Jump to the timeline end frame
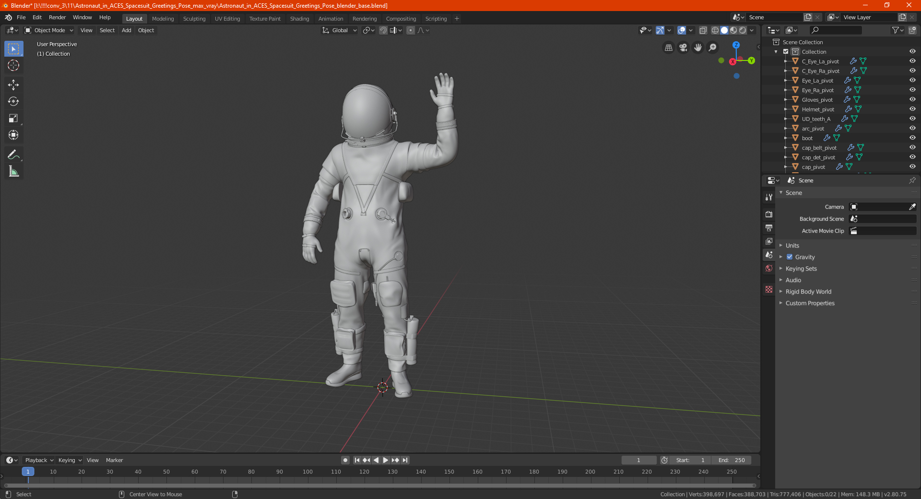The width and height of the screenshot is (921, 499). pos(405,460)
